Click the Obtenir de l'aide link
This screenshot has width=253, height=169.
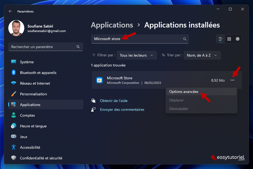point(114,101)
